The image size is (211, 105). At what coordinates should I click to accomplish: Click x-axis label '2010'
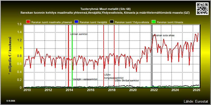(x=27, y=90)
